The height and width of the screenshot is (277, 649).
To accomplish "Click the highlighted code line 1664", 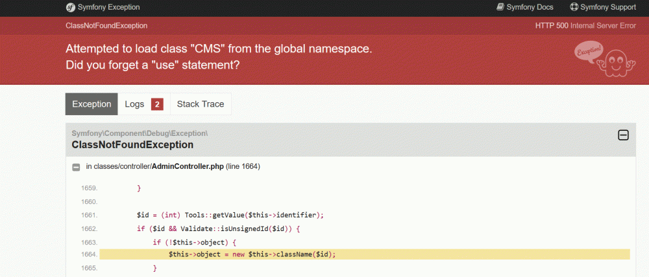I will tap(365, 254).
